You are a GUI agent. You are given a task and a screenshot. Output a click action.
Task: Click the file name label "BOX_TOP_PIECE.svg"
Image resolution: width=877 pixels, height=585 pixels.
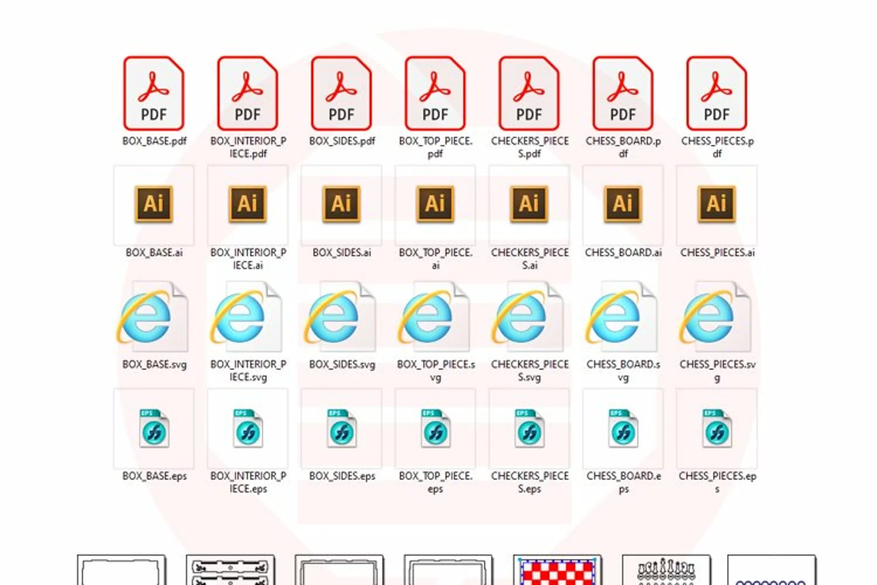(436, 371)
